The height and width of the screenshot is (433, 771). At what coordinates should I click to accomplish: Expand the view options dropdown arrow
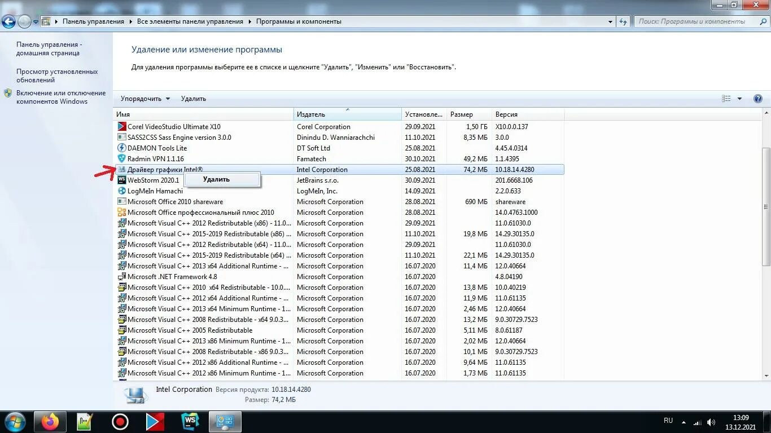(x=739, y=99)
